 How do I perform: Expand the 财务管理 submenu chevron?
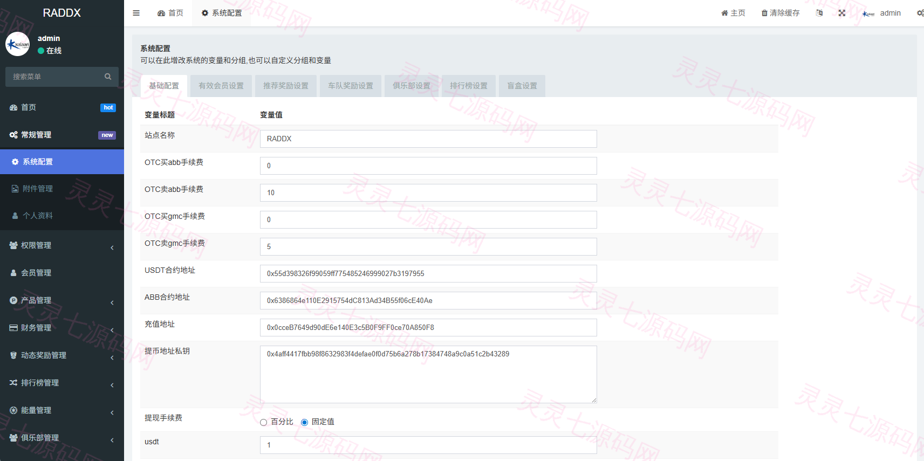[x=112, y=330]
